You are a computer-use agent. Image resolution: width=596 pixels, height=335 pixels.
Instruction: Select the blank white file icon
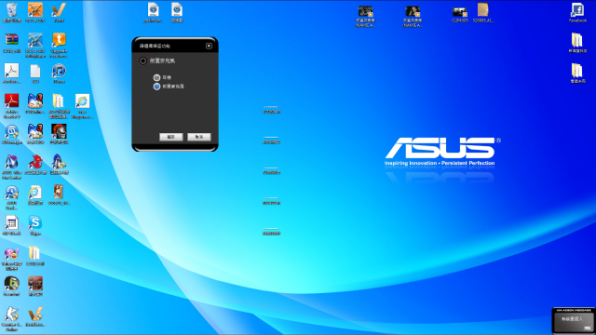[35, 71]
